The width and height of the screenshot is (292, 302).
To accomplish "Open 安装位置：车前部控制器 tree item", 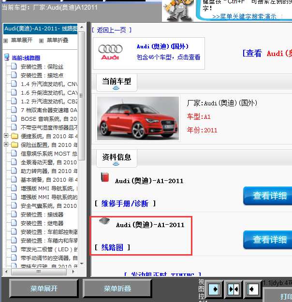I will (x=49, y=232).
